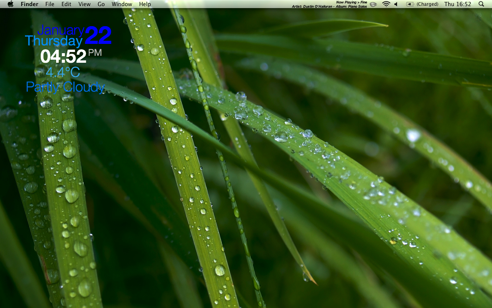Open the Apple menu
Viewport: 492px width, 308px height.
10,4
